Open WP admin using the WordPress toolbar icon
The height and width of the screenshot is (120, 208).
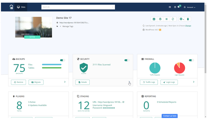(160, 19)
